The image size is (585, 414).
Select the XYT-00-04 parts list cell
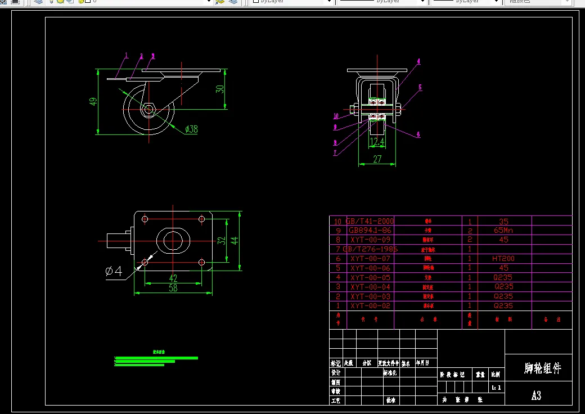(x=370, y=287)
